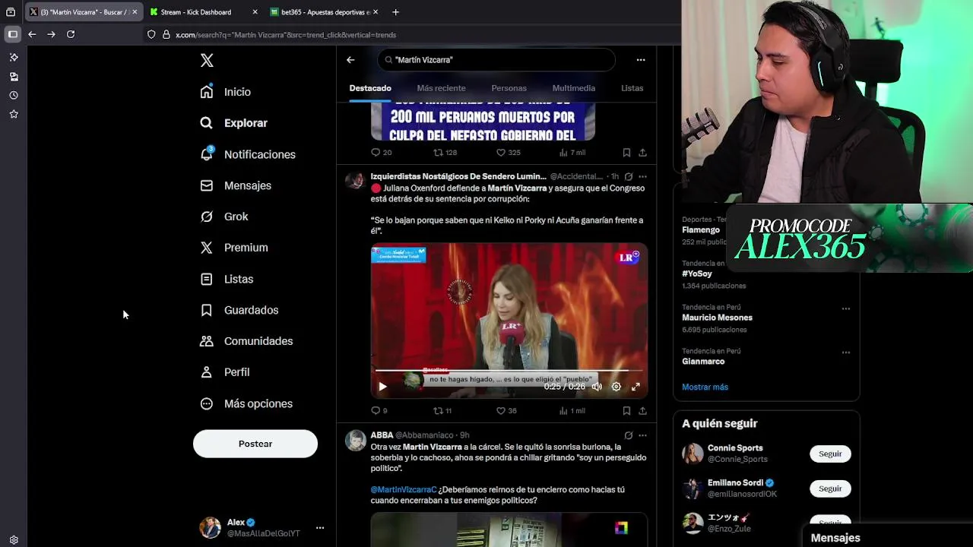Open video settings gear
The image size is (973, 547).
(x=616, y=387)
